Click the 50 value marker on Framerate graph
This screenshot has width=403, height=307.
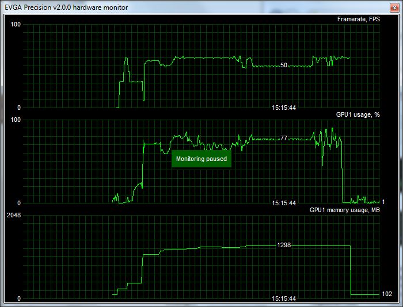(x=284, y=66)
